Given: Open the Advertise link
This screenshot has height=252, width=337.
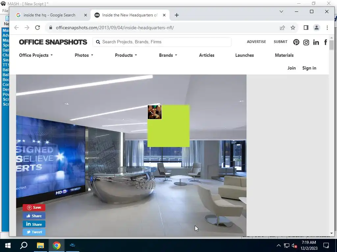Looking at the screenshot, I should [256, 42].
